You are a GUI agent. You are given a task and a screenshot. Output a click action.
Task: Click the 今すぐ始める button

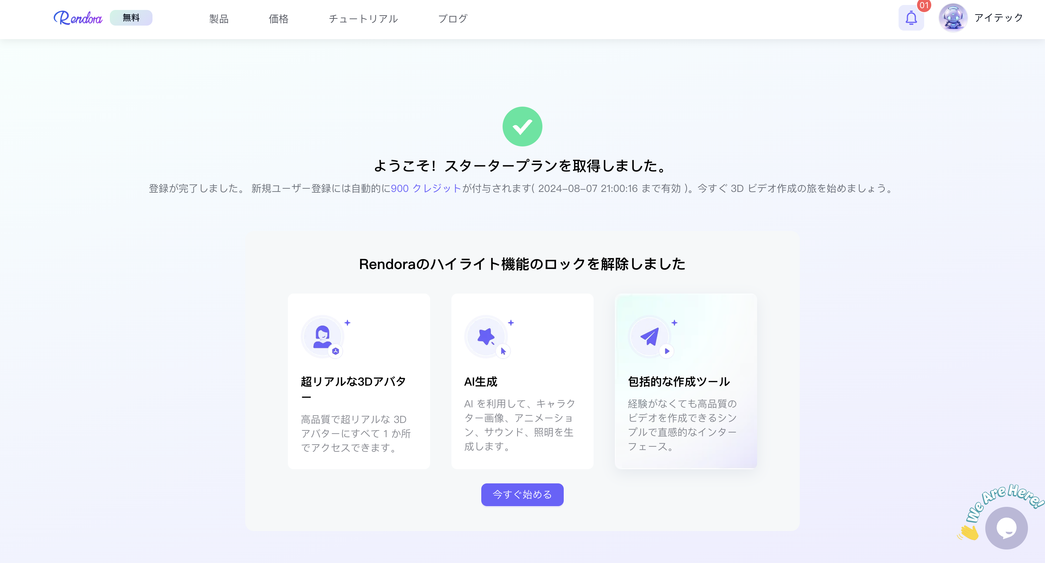[x=522, y=494]
